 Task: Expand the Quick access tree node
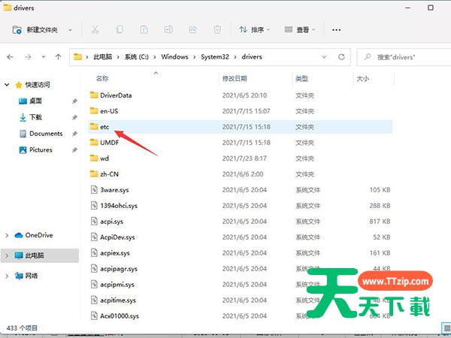8,84
